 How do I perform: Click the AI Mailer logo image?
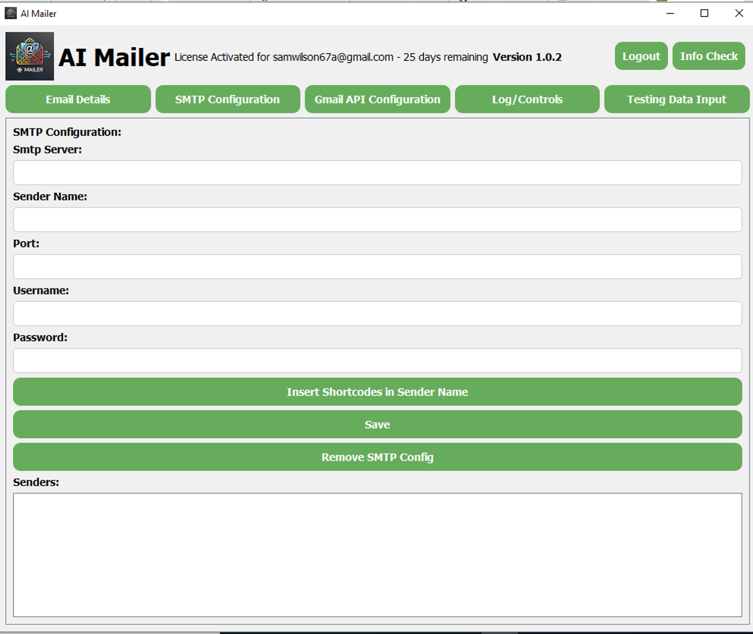30,56
